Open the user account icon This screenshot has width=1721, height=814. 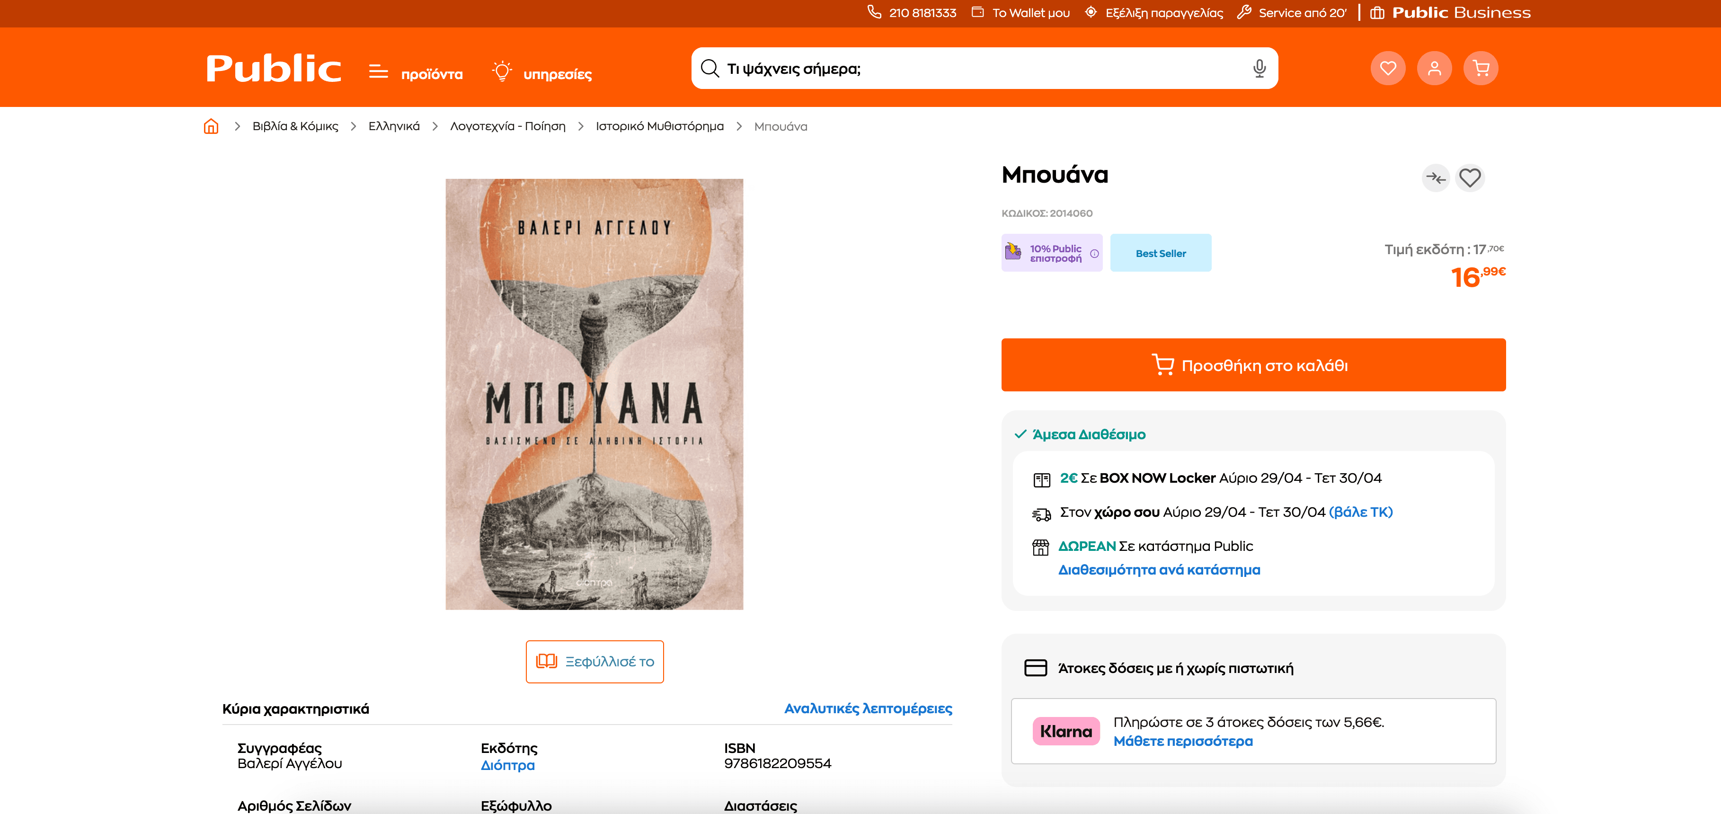[1434, 68]
